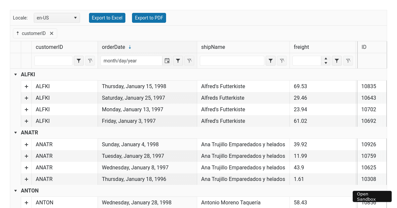Clear the shipName column filter
The image size is (397, 208).
[x=282, y=61]
